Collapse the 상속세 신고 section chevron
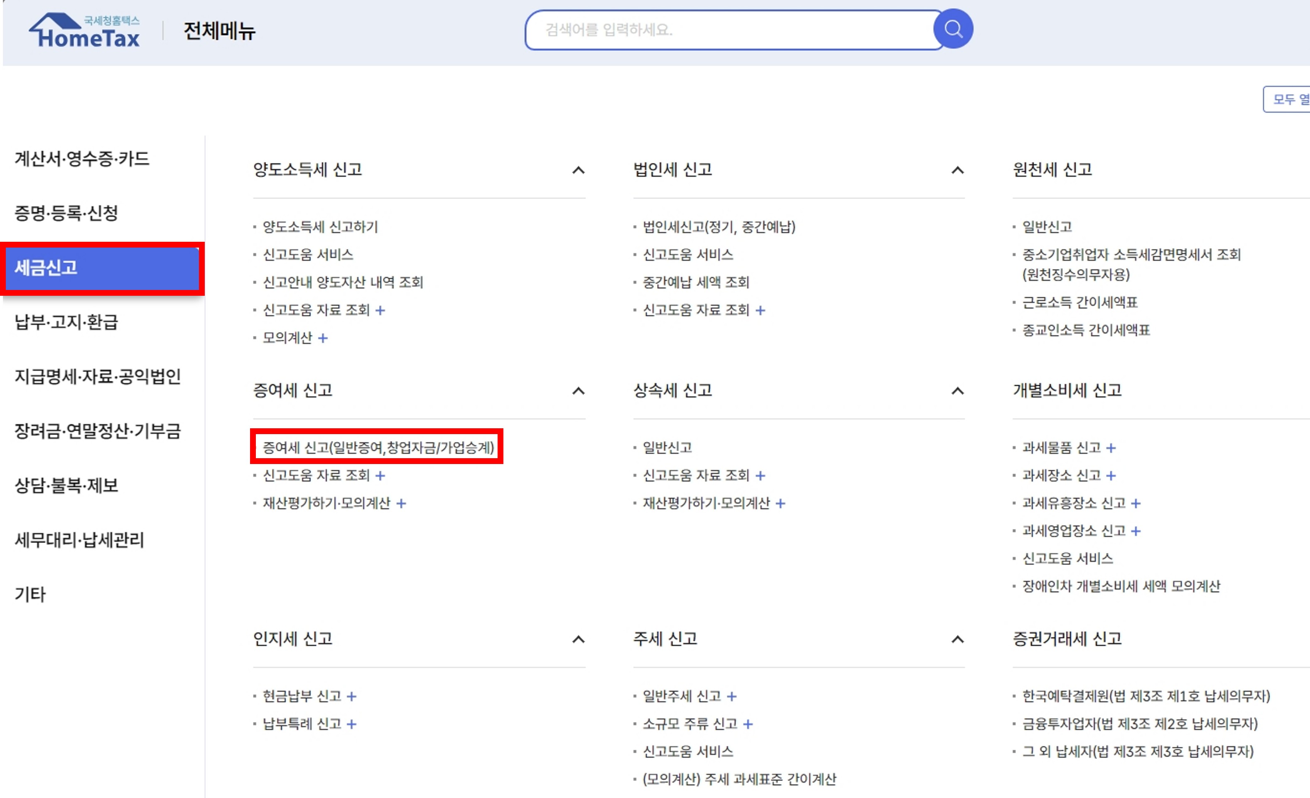Image resolution: width=1310 pixels, height=798 pixels. (957, 391)
